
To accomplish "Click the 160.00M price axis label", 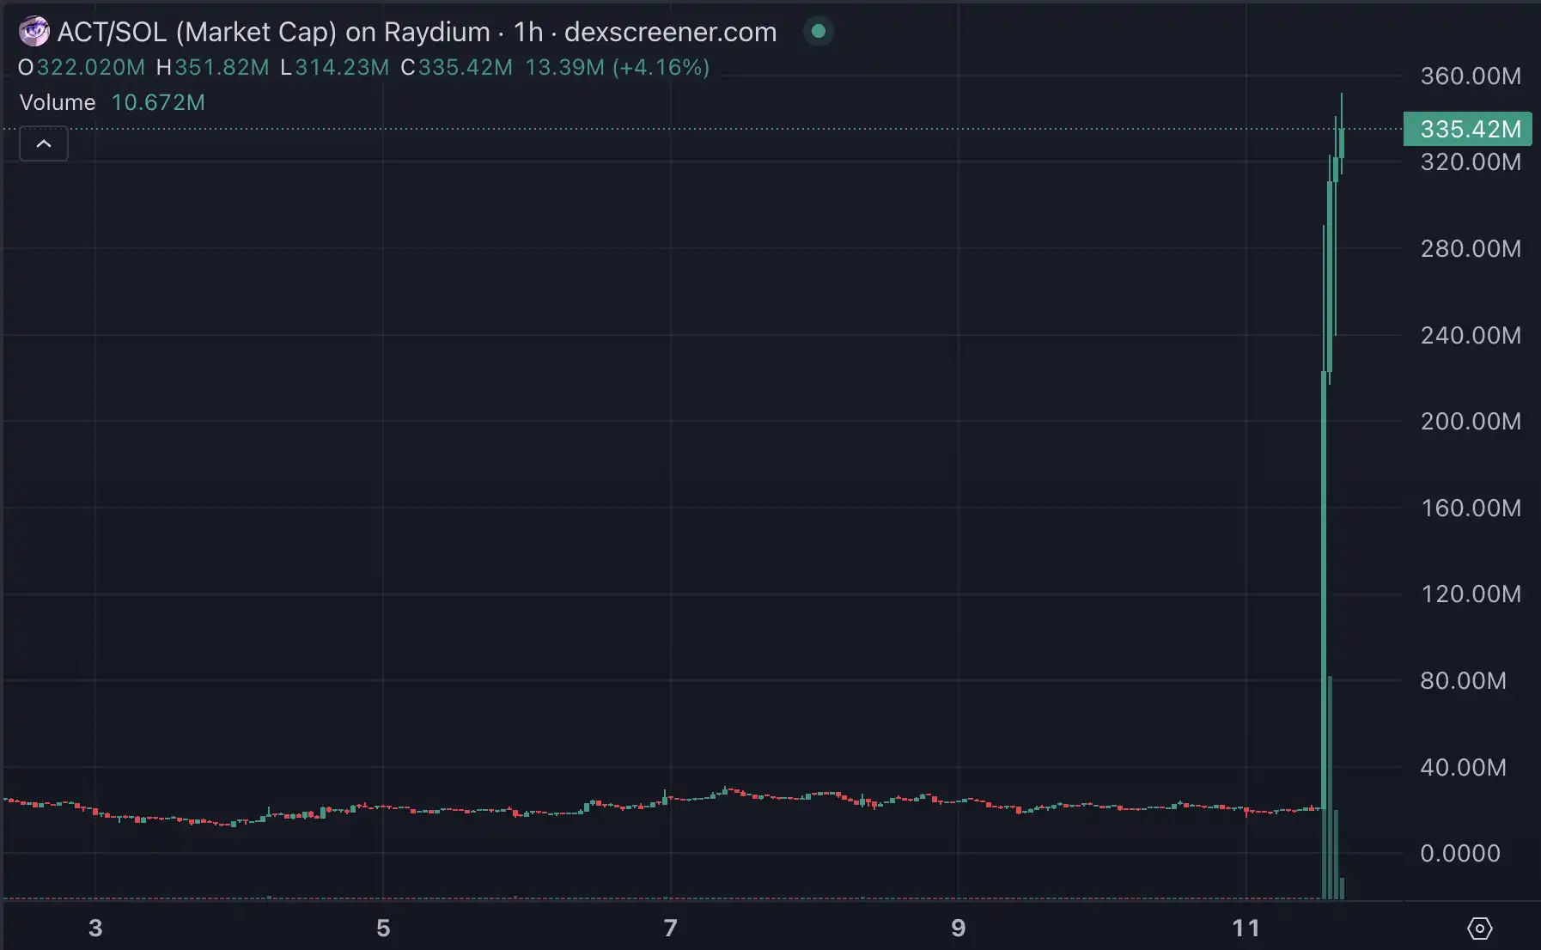I will tap(1471, 508).
